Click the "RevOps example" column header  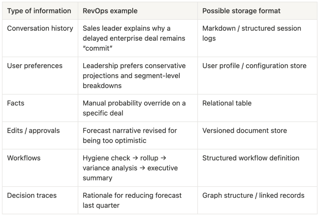tap(110, 11)
